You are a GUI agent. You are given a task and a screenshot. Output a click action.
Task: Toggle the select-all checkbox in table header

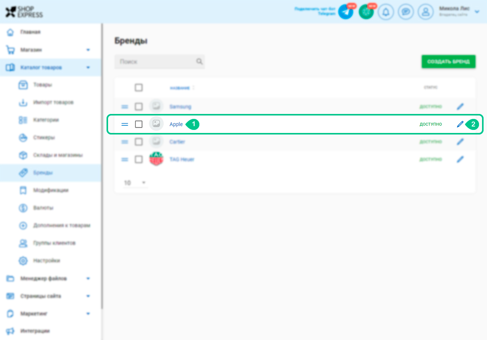pos(139,88)
